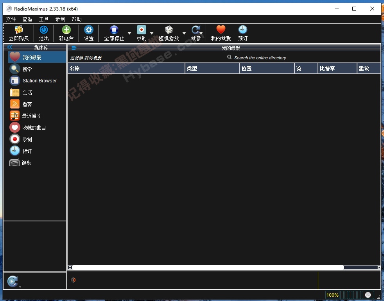Click scrollbar left end square button
384x301 pixels.
[70, 267]
